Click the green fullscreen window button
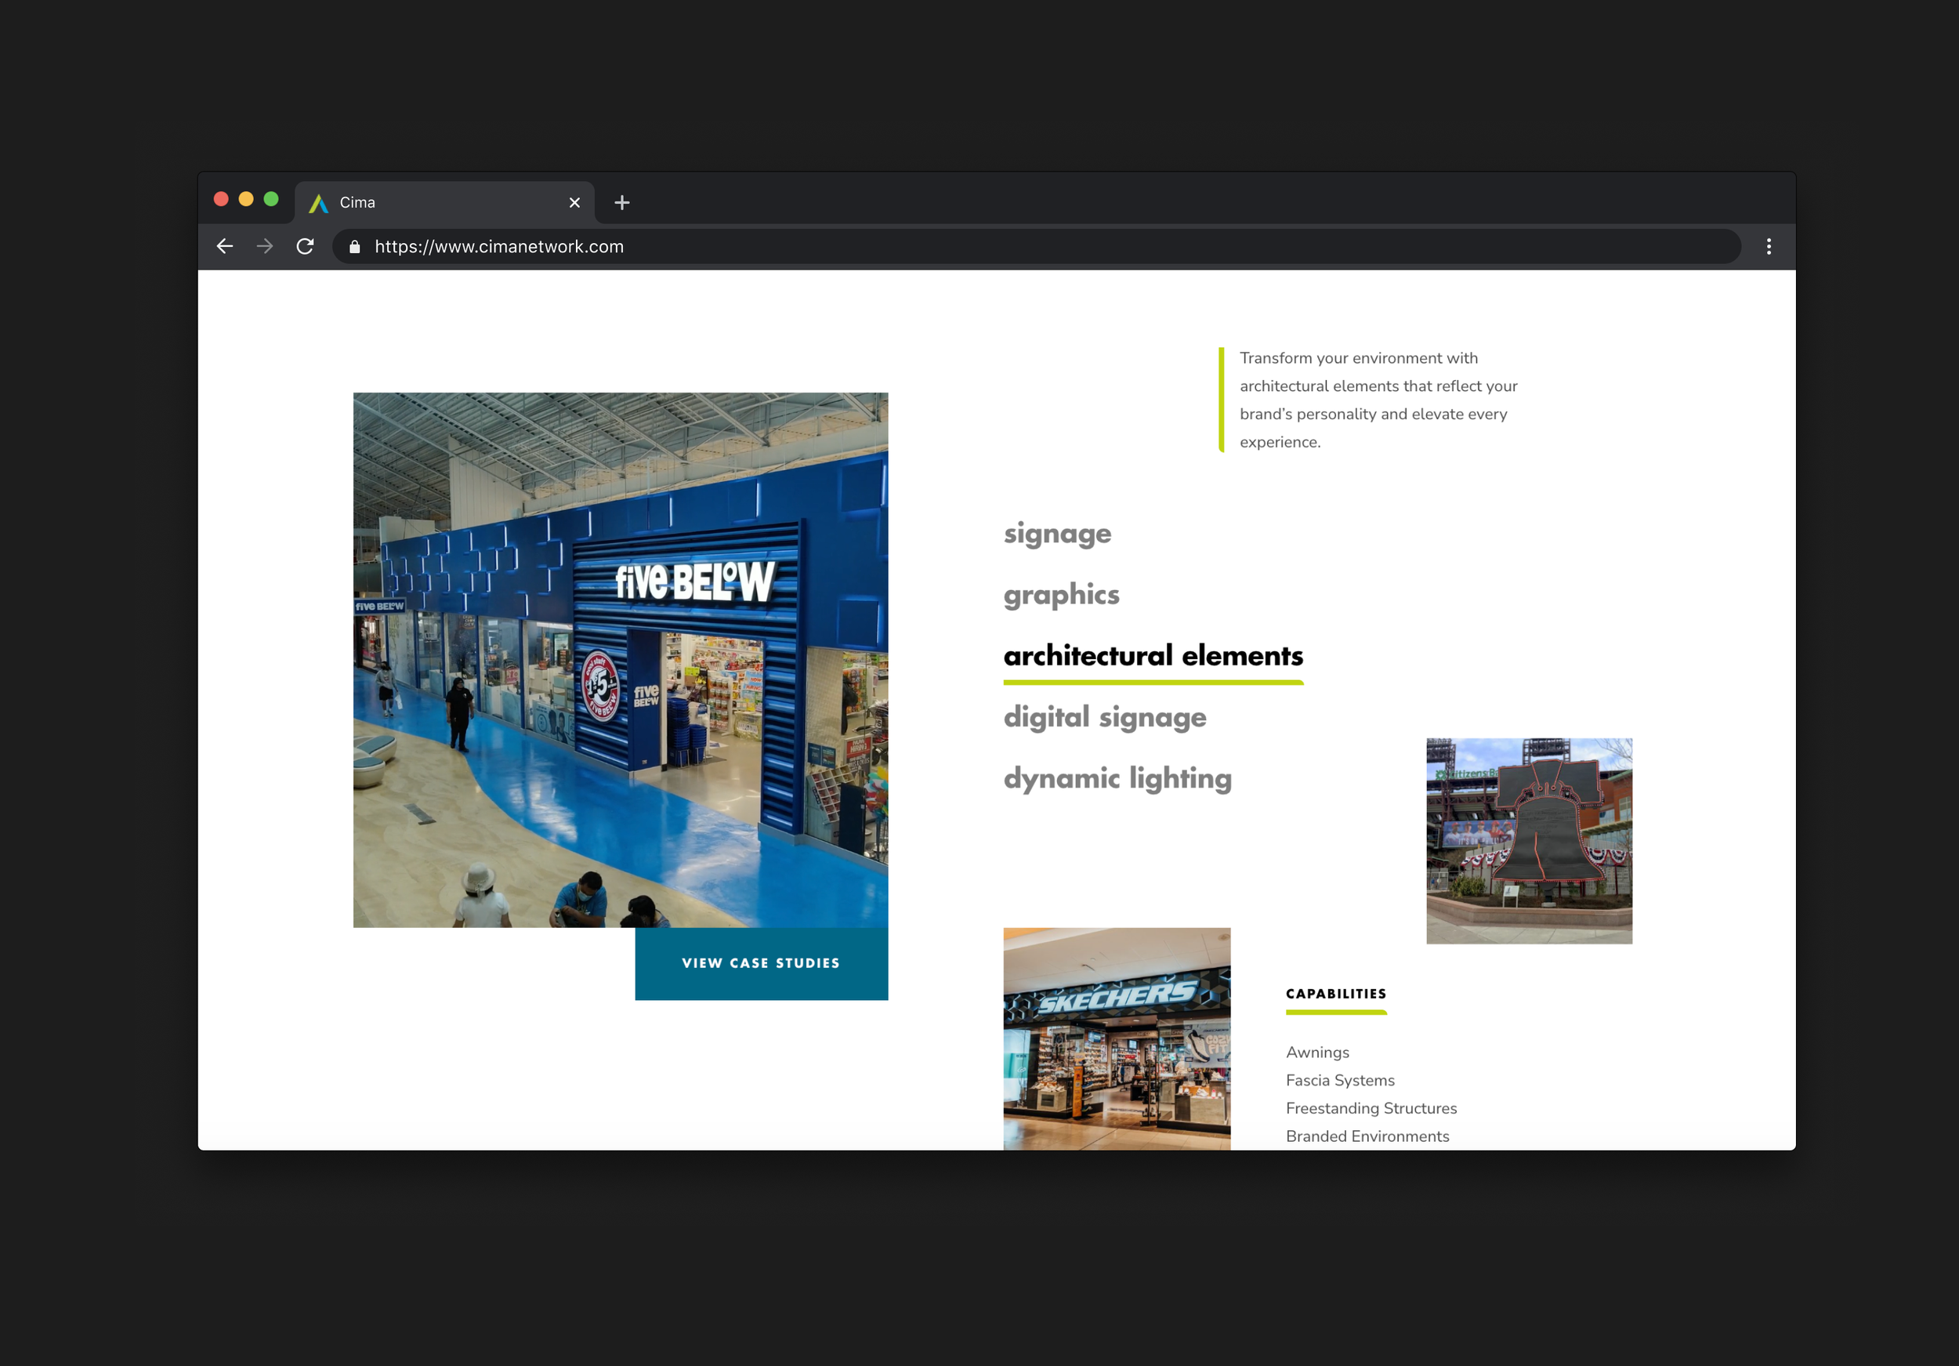This screenshot has height=1366, width=1959. (x=271, y=200)
